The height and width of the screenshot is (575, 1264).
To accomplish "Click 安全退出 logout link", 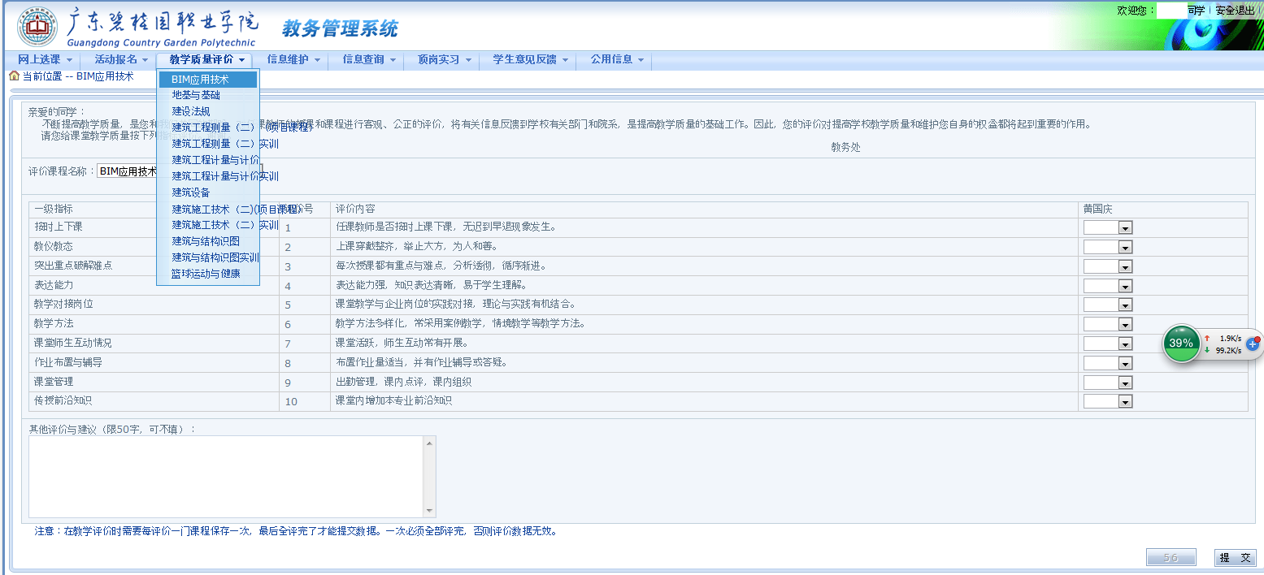I will [x=1235, y=11].
